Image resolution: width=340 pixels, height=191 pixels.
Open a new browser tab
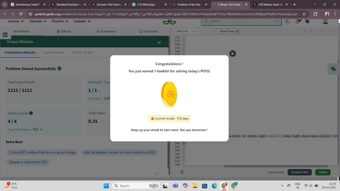click(x=294, y=4)
